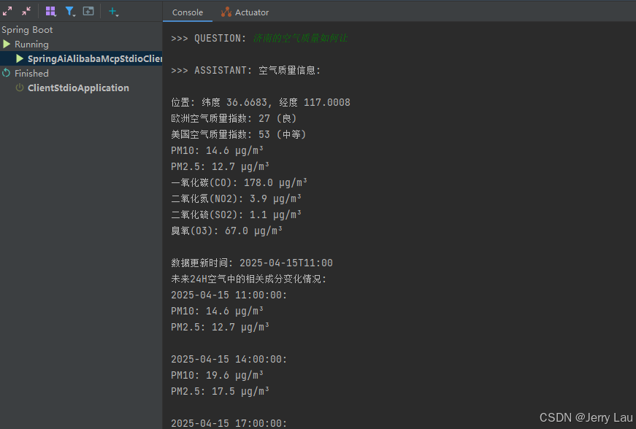The image size is (636, 429).
Task: Select the Finished group node
Action: point(31,73)
